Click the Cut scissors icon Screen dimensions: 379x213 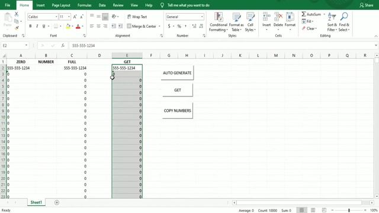point(17,14)
